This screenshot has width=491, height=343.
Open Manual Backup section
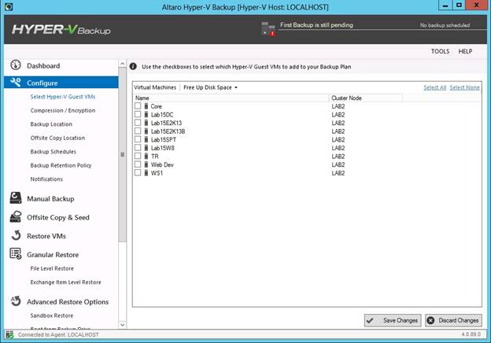click(x=50, y=199)
